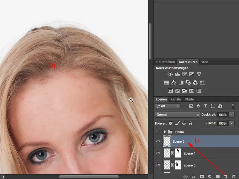
Task: Create a new layer
Action: coord(226,176)
